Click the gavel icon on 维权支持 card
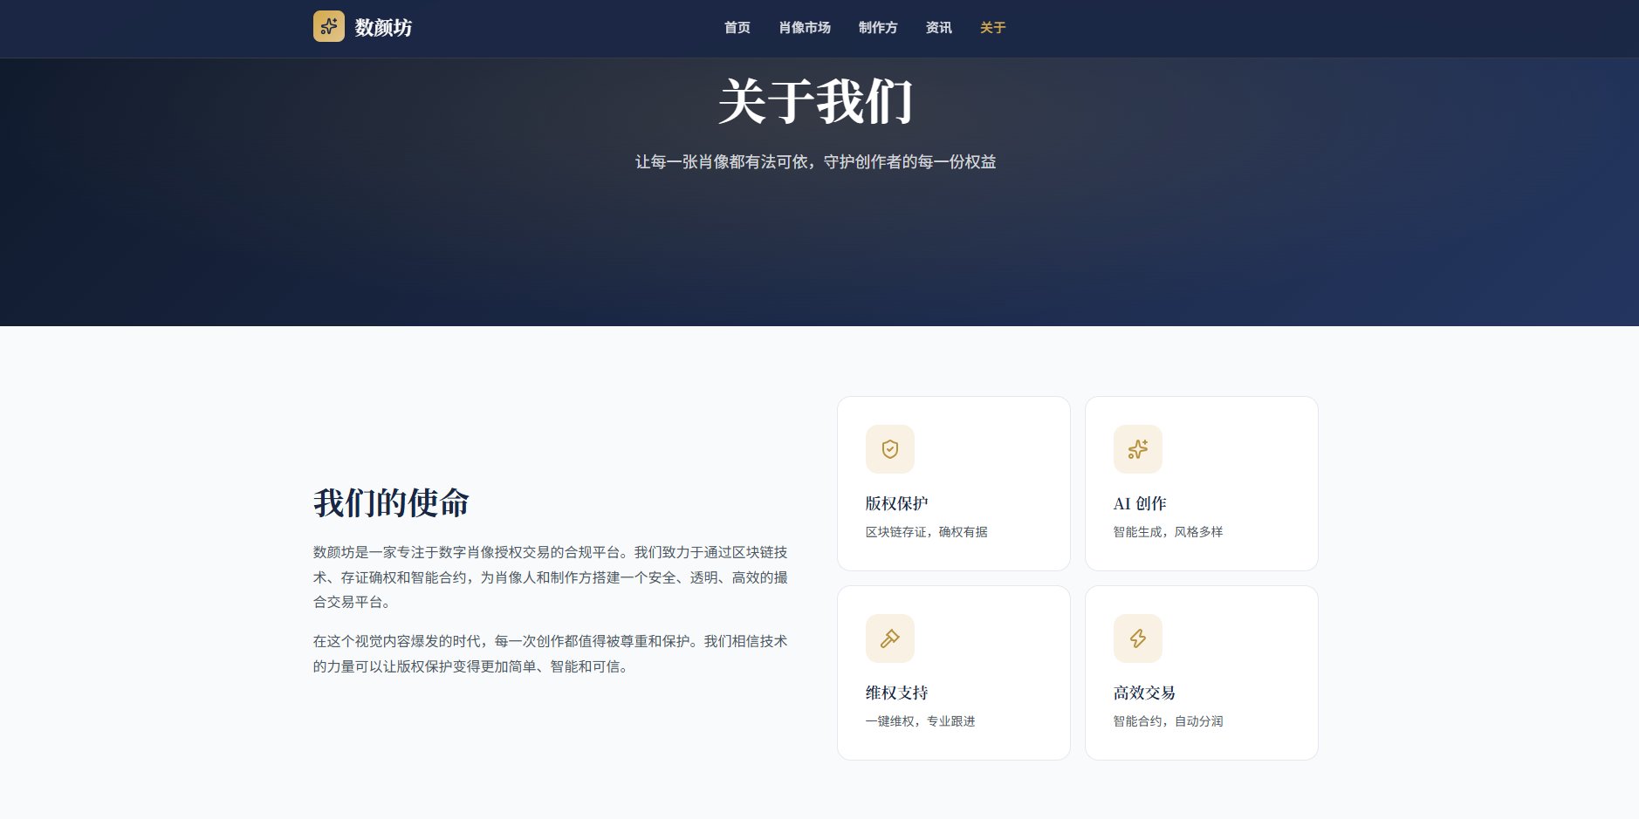The image size is (1639, 819). 890,638
